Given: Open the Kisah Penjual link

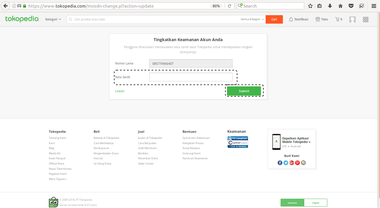Looking at the screenshot, I should pyautogui.click(x=57, y=158).
